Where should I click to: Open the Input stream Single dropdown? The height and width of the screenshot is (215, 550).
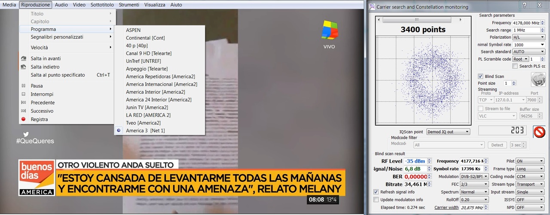(529, 192)
